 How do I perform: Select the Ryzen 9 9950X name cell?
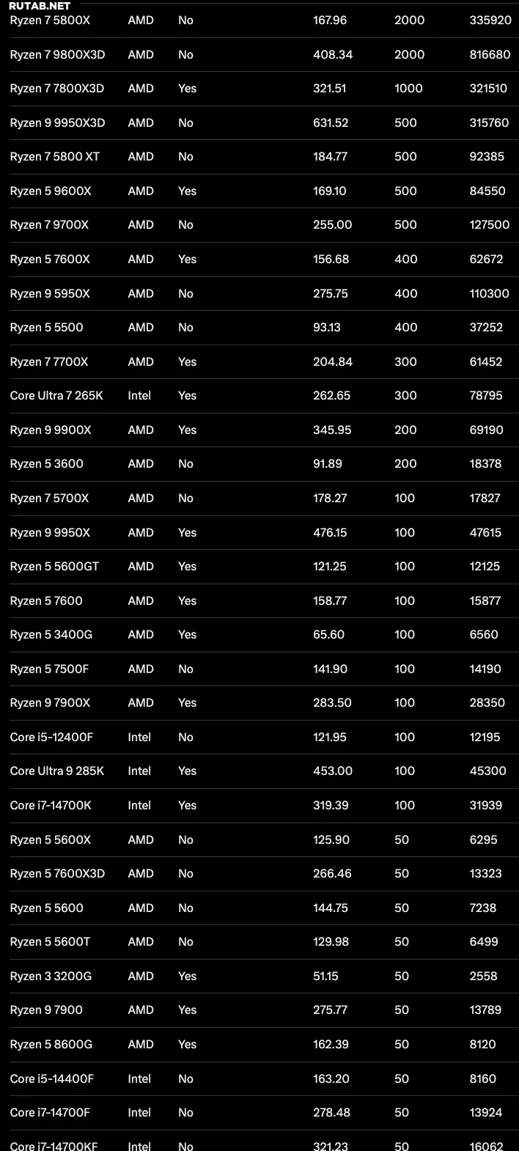(x=50, y=533)
